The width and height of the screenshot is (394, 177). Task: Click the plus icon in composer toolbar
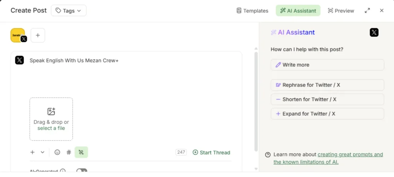coord(32,152)
